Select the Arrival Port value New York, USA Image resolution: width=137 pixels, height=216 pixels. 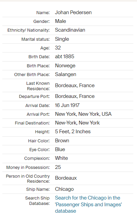point(83,114)
